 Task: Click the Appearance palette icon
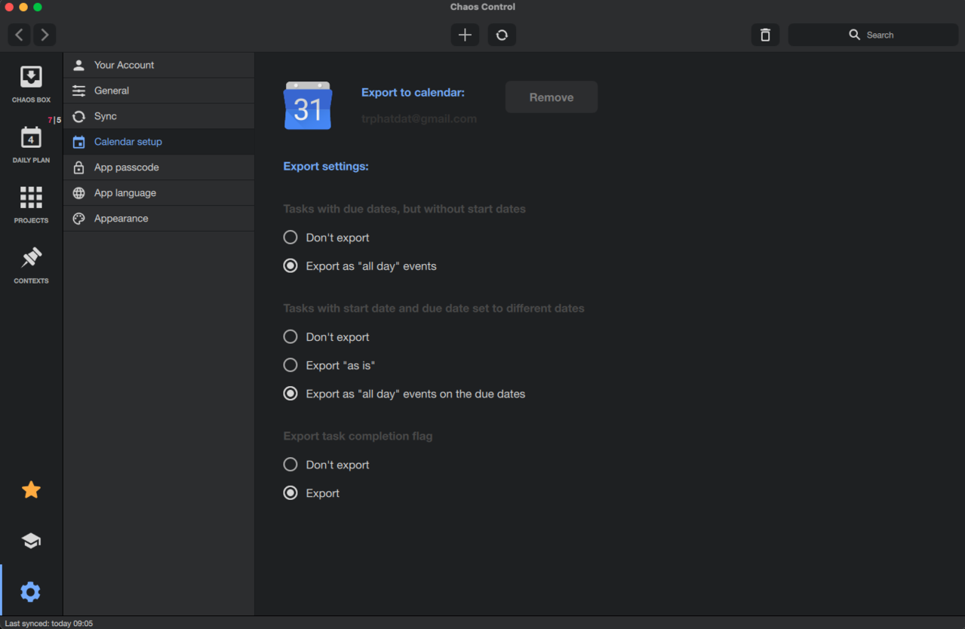(x=78, y=219)
